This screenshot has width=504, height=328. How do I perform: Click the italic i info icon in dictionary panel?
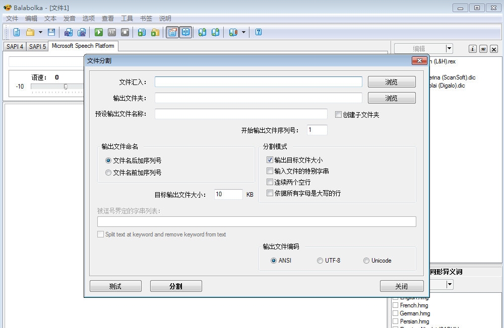tap(473, 49)
